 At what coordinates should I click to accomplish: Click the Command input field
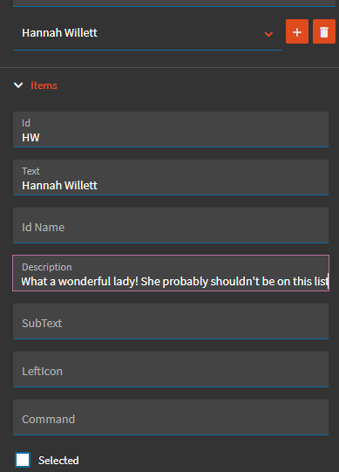pyautogui.click(x=171, y=417)
